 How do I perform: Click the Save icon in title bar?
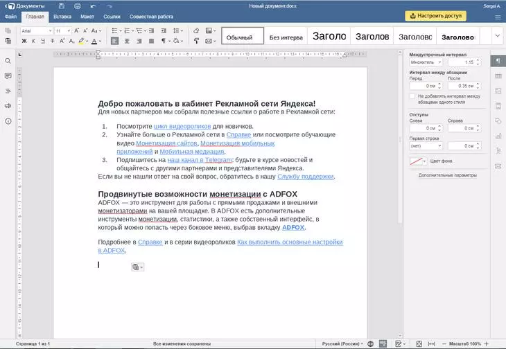click(x=62, y=6)
